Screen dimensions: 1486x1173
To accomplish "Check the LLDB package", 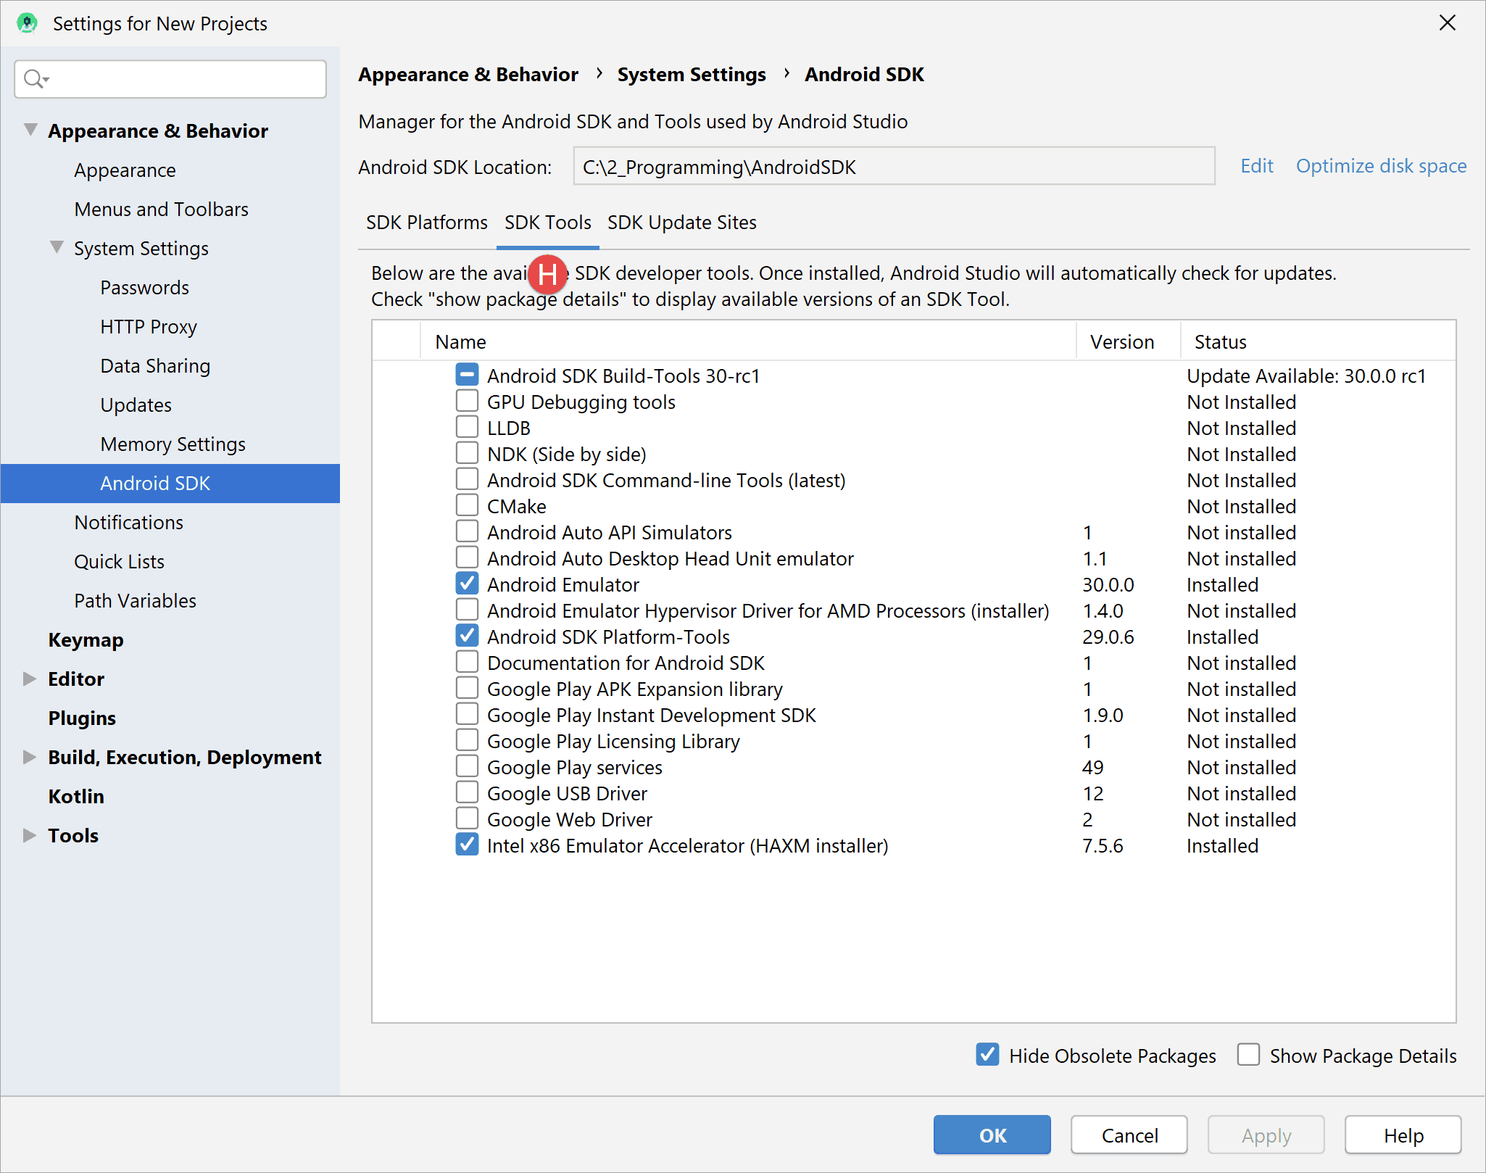I will point(467,427).
